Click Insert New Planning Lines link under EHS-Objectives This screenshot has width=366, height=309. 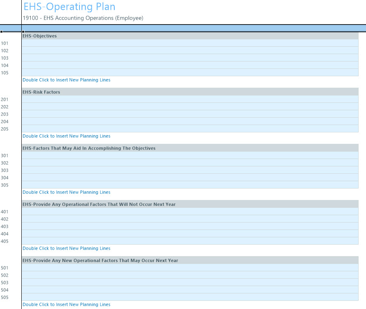[66, 80]
